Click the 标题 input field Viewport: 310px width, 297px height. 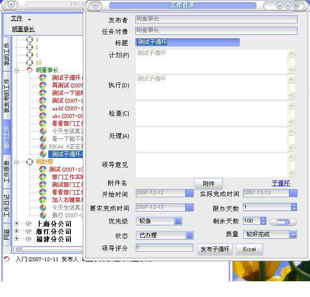(x=188, y=42)
